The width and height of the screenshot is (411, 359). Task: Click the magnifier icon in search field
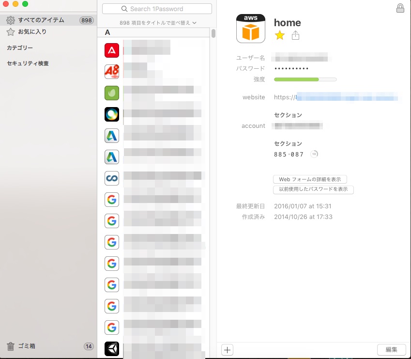pos(124,9)
